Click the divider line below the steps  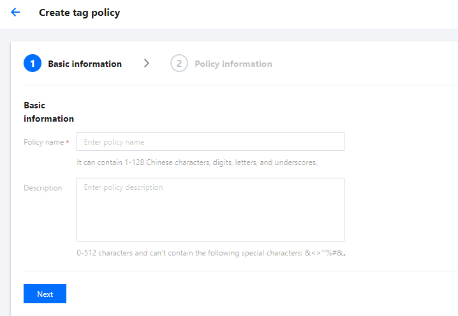pyautogui.click(x=240, y=85)
